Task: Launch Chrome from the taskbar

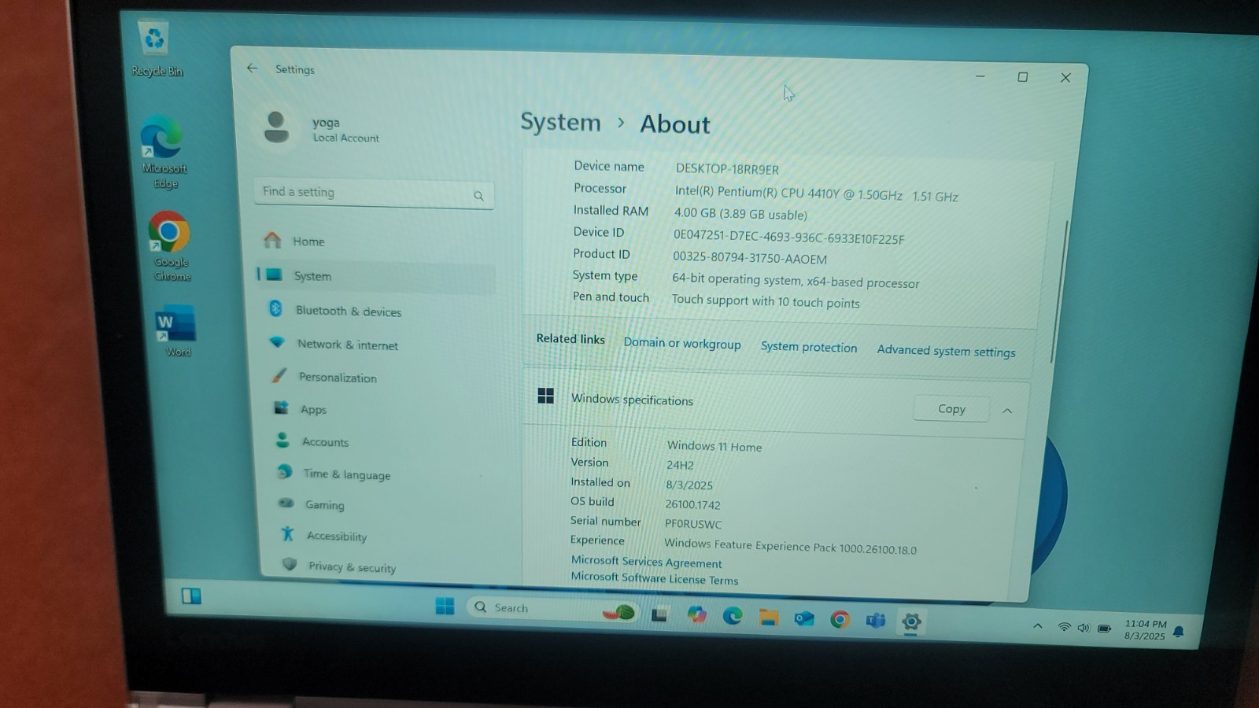Action: click(840, 620)
